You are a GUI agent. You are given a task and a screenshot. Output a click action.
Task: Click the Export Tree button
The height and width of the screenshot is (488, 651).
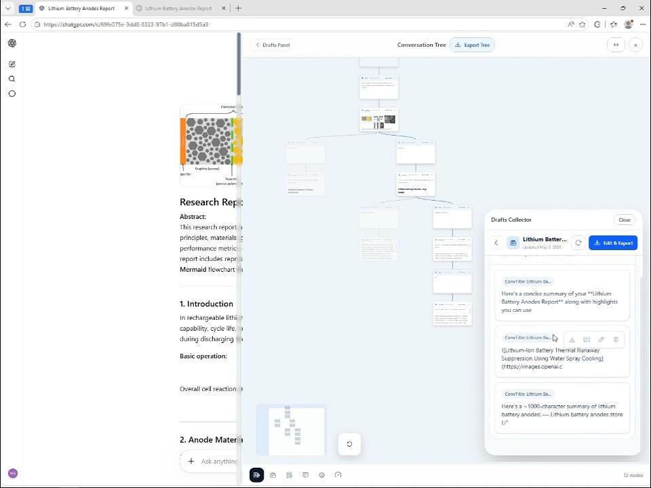[472, 45]
